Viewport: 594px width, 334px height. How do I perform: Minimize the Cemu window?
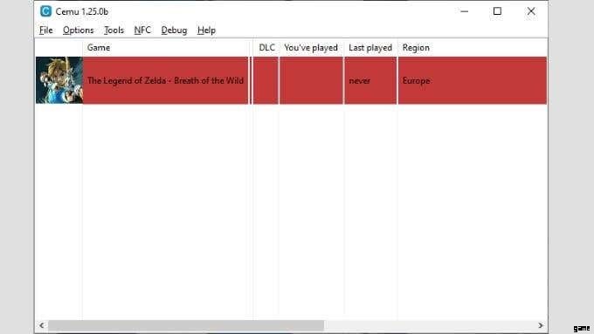464,11
